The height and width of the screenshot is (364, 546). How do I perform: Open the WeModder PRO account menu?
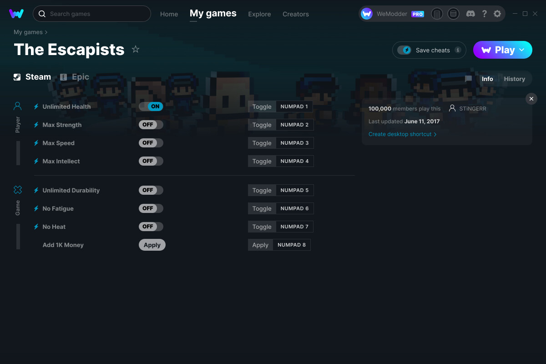(x=393, y=14)
